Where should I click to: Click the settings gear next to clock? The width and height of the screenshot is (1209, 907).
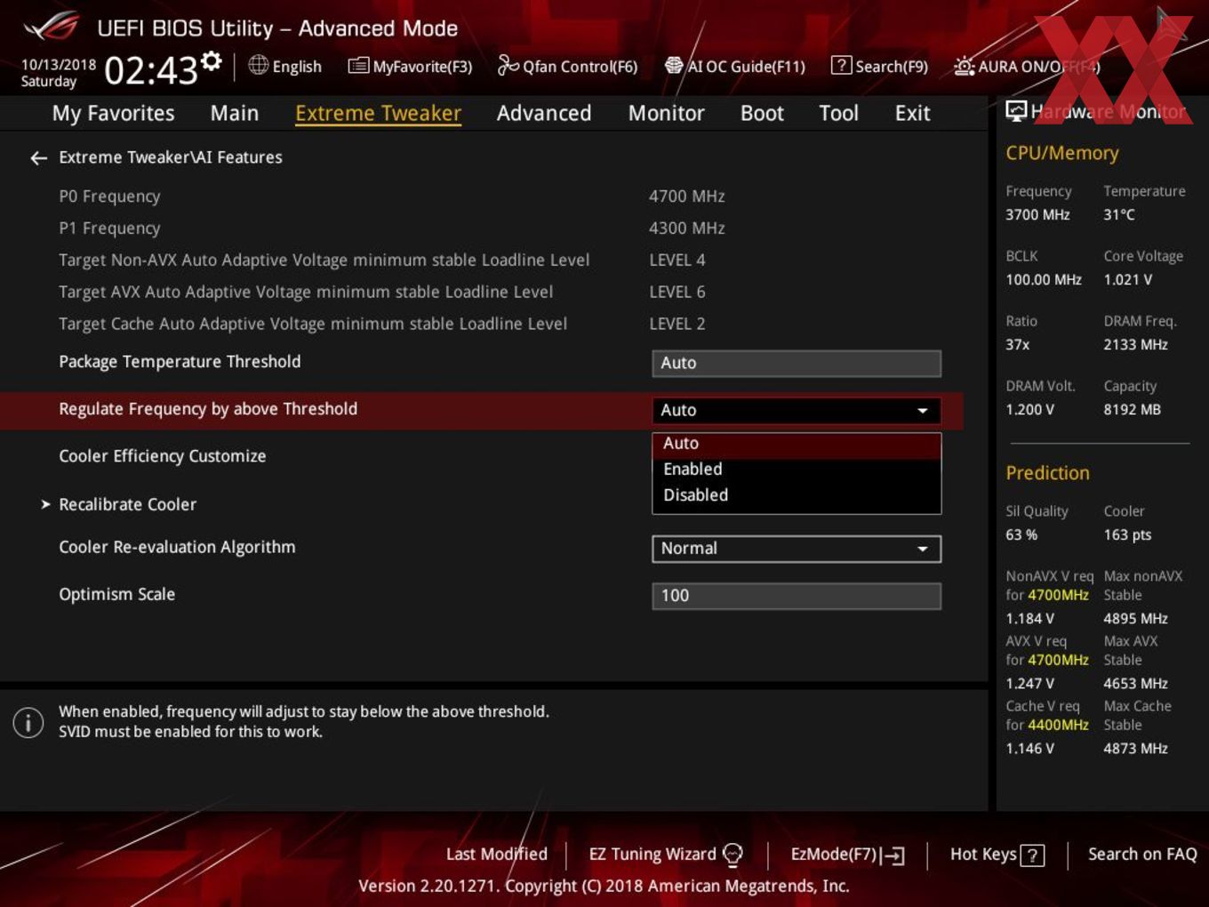pos(211,60)
